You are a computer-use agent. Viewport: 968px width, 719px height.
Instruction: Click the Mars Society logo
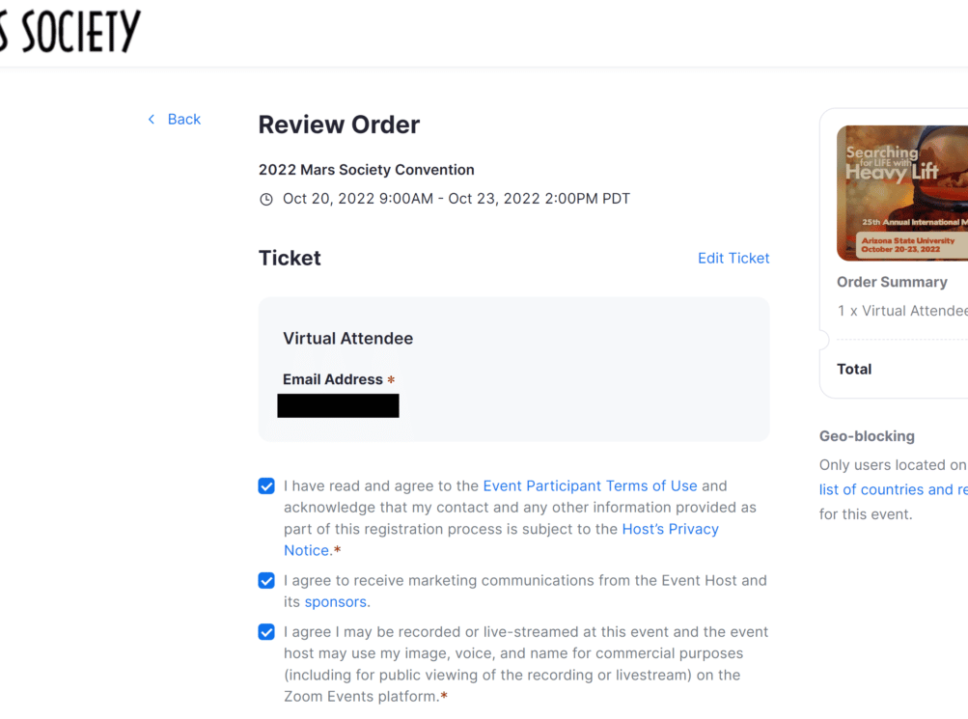point(70,32)
